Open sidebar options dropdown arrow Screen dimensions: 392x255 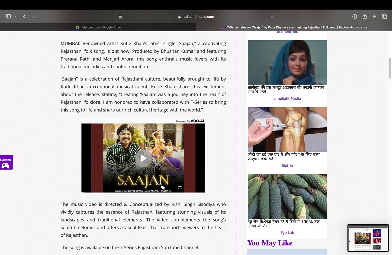pyautogui.click(x=15, y=17)
